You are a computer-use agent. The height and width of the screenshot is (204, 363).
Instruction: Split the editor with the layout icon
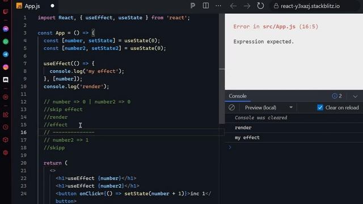coord(205,6)
